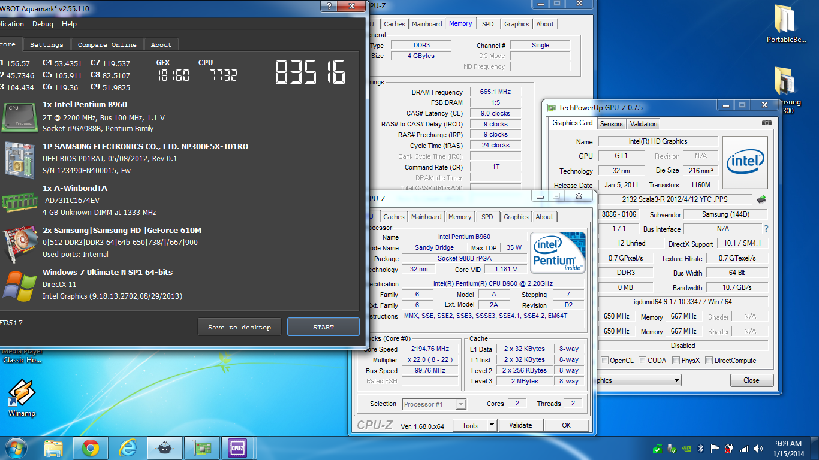Open Mainboard tab in the upper CPU-Z window
The height and width of the screenshot is (460, 819).
click(427, 24)
